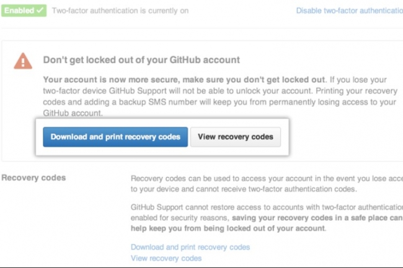Click the green Enabled status badge
The width and height of the screenshot is (403, 268).
(24, 11)
